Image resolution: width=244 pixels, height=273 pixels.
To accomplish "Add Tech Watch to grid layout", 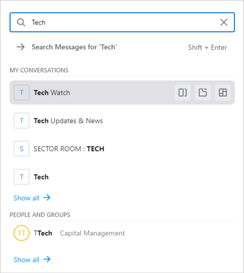I will tap(223, 92).
